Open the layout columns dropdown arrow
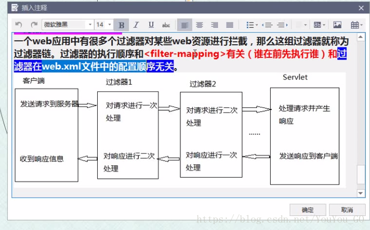 [x=324, y=25]
